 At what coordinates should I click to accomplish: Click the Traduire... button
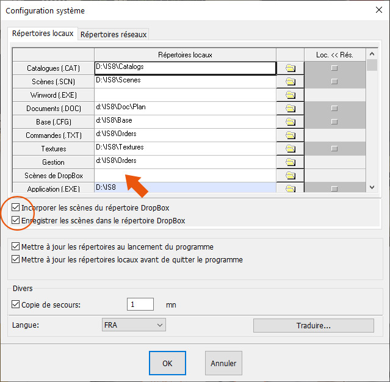tap(313, 325)
